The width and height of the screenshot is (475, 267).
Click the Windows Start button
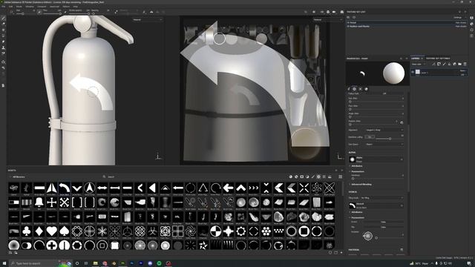pos(4,263)
